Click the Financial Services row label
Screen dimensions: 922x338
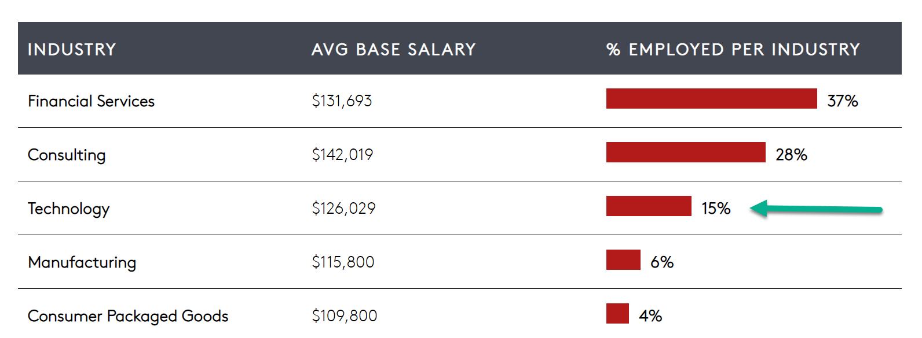pos(91,101)
